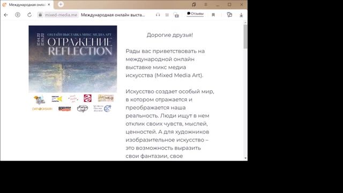Image resolution: width=343 pixels, height=193 pixels.
Task: Click the line 'Искусство создает особый мир,'
Action: [x=170, y=92]
